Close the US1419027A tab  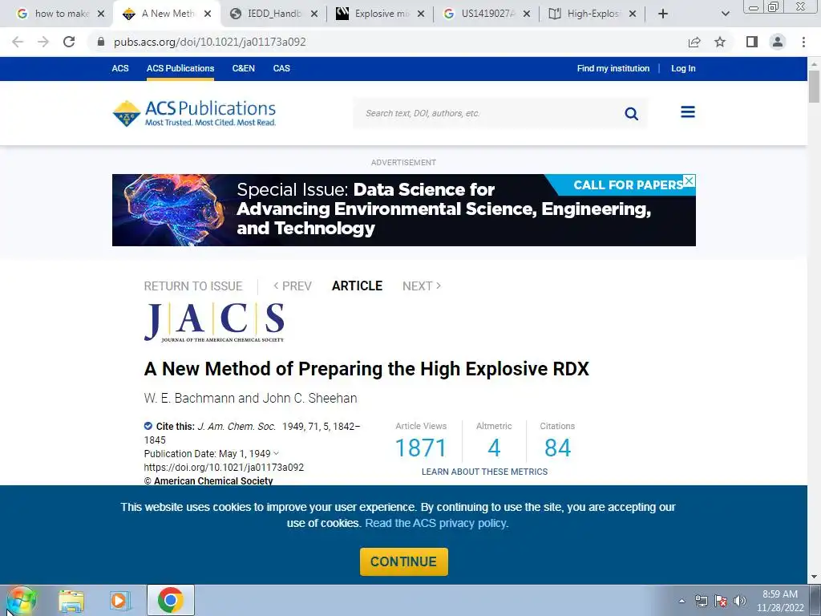pos(527,14)
